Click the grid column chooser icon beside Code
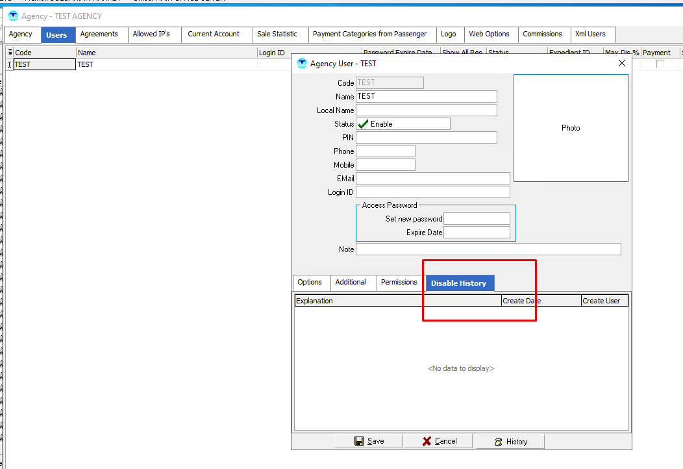Viewport: 683px width, 469px height. 10,53
